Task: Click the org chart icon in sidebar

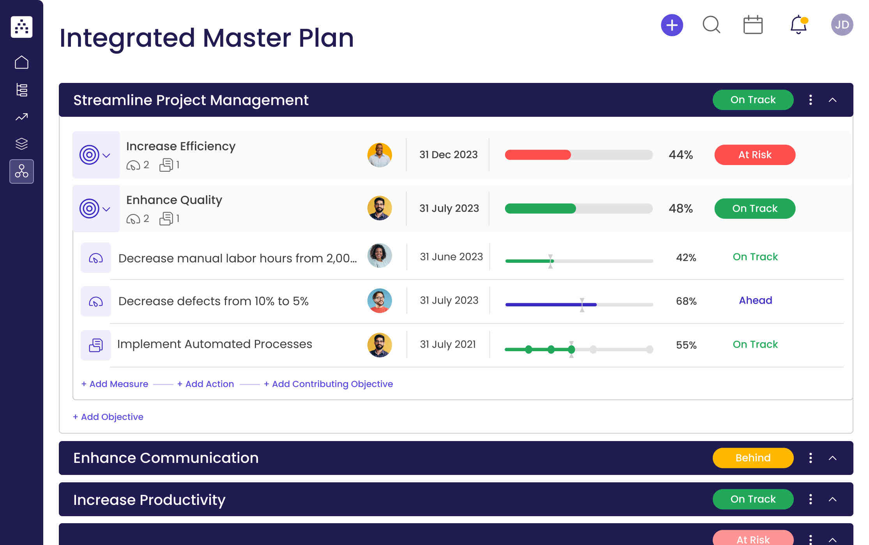Action: click(x=21, y=171)
